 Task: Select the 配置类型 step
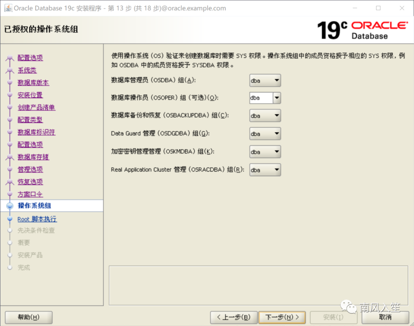[x=30, y=120]
